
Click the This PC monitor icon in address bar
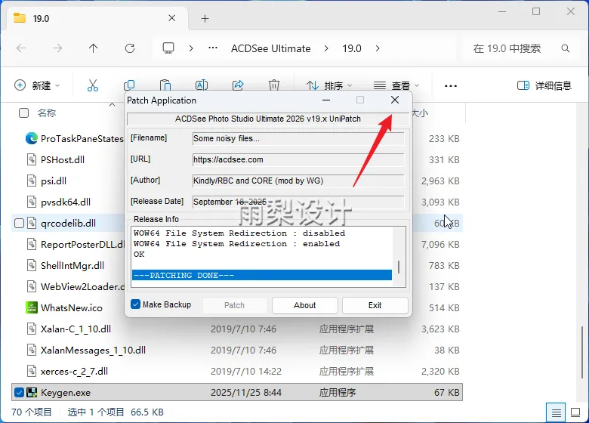click(x=168, y=48)
